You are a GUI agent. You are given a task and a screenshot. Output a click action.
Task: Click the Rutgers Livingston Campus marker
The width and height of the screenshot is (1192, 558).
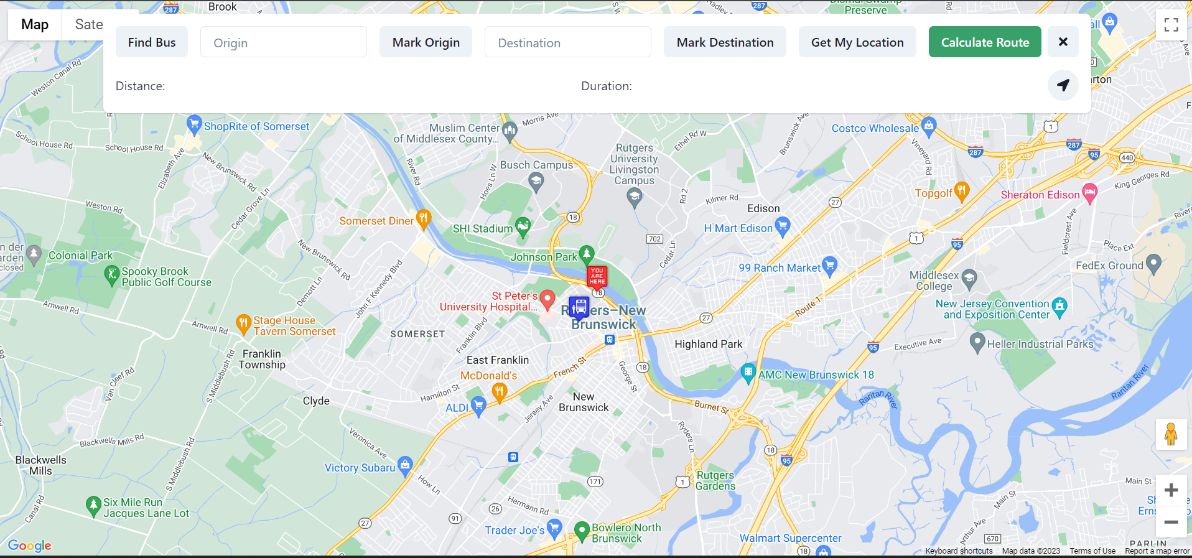point(635,198)
